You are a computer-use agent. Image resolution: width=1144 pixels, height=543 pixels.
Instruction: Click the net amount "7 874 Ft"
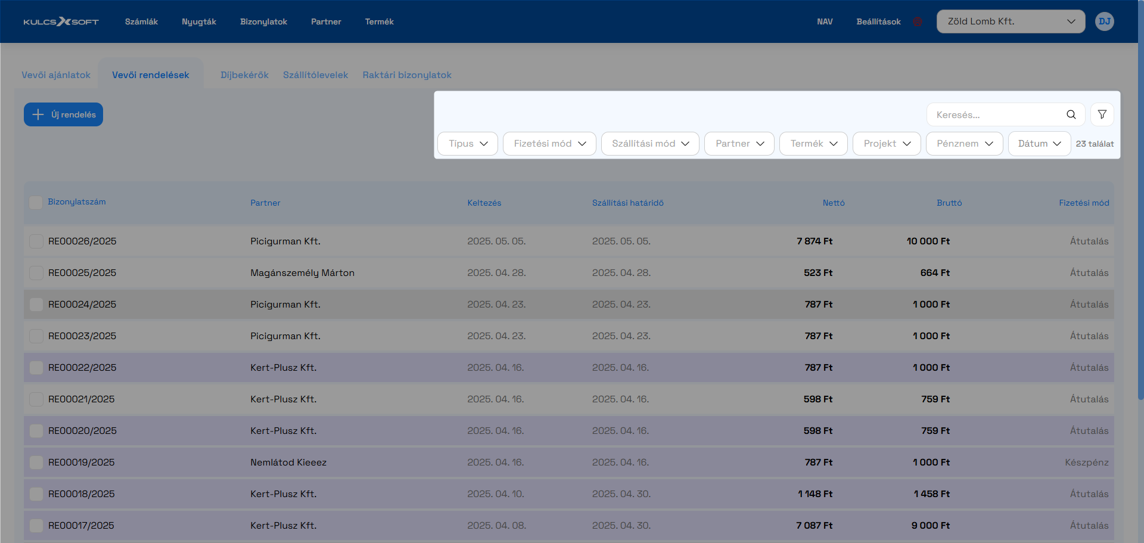click(815, 241)
